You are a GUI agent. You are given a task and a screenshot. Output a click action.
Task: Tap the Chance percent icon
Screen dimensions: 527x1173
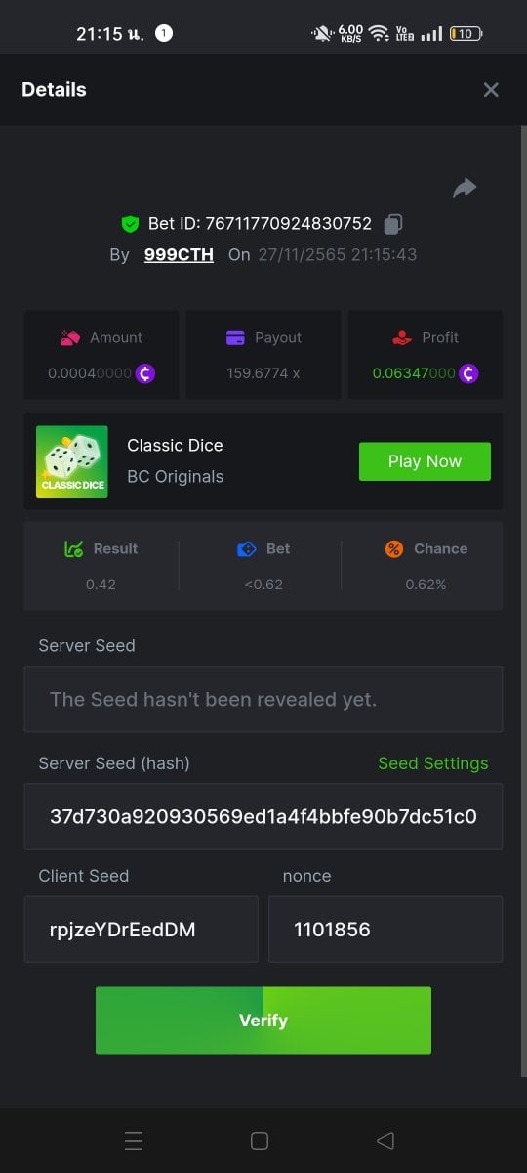tap(394, 549)
